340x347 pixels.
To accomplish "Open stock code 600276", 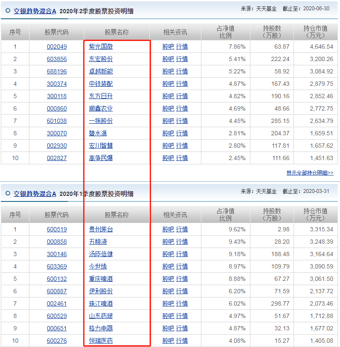I will tap(57, 341).
